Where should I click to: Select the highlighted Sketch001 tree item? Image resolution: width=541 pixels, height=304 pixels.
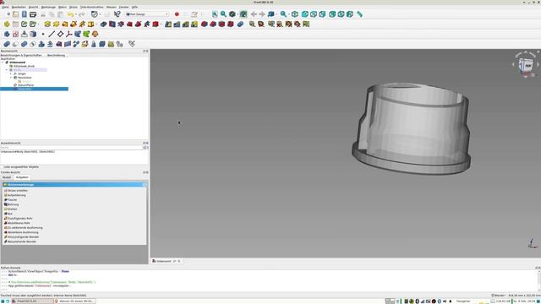pyautogui.click(x=34, y=89)
